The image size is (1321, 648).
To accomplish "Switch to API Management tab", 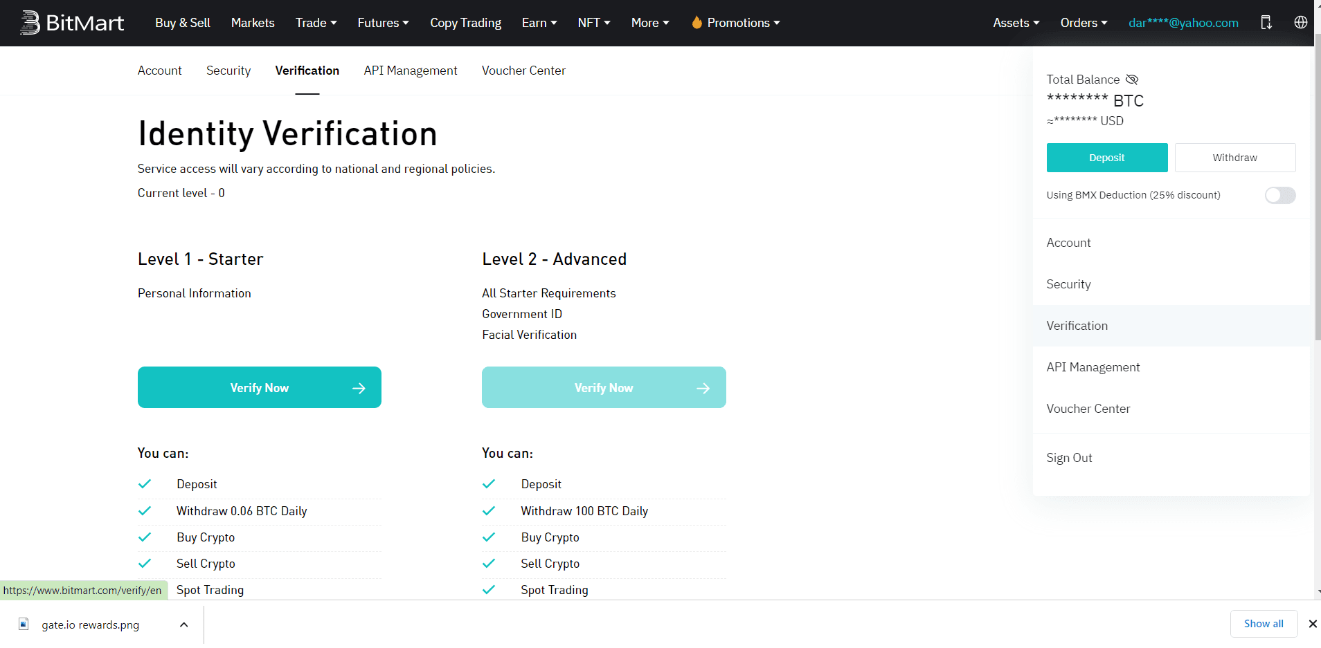I will point(411,71).
